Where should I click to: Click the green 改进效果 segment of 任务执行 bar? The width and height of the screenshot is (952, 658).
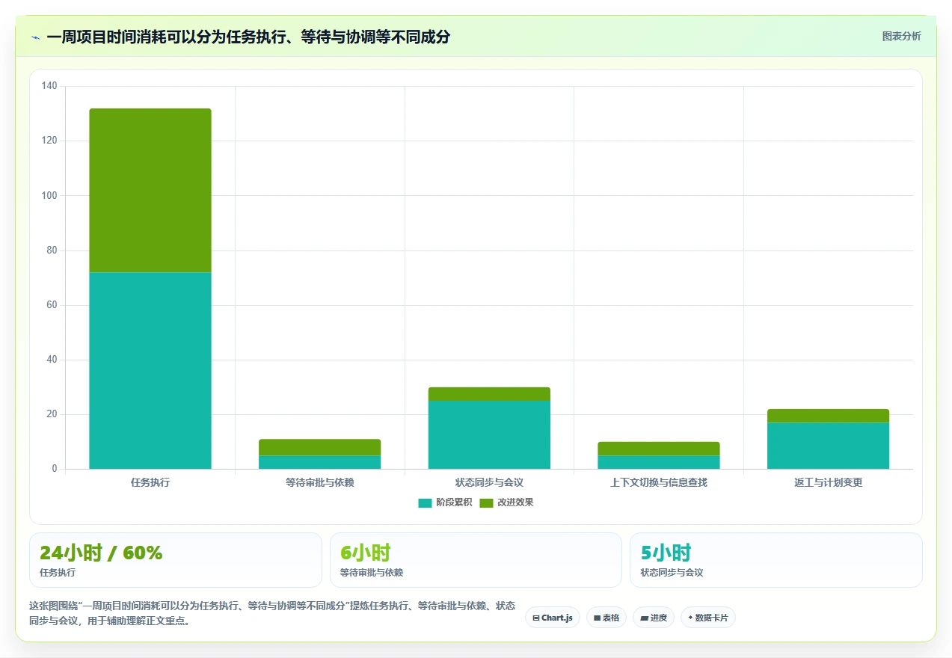[x=150, y=191]
